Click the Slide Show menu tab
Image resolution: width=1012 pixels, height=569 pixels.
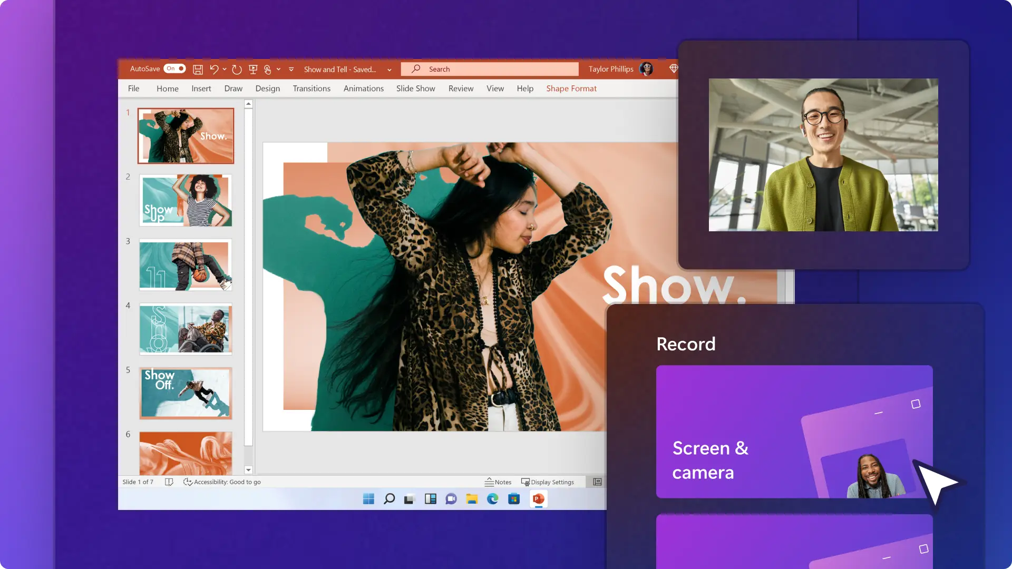click(x=416, y=88)
